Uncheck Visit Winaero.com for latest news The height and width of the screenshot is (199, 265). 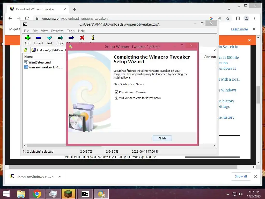(x=116, y=98)
